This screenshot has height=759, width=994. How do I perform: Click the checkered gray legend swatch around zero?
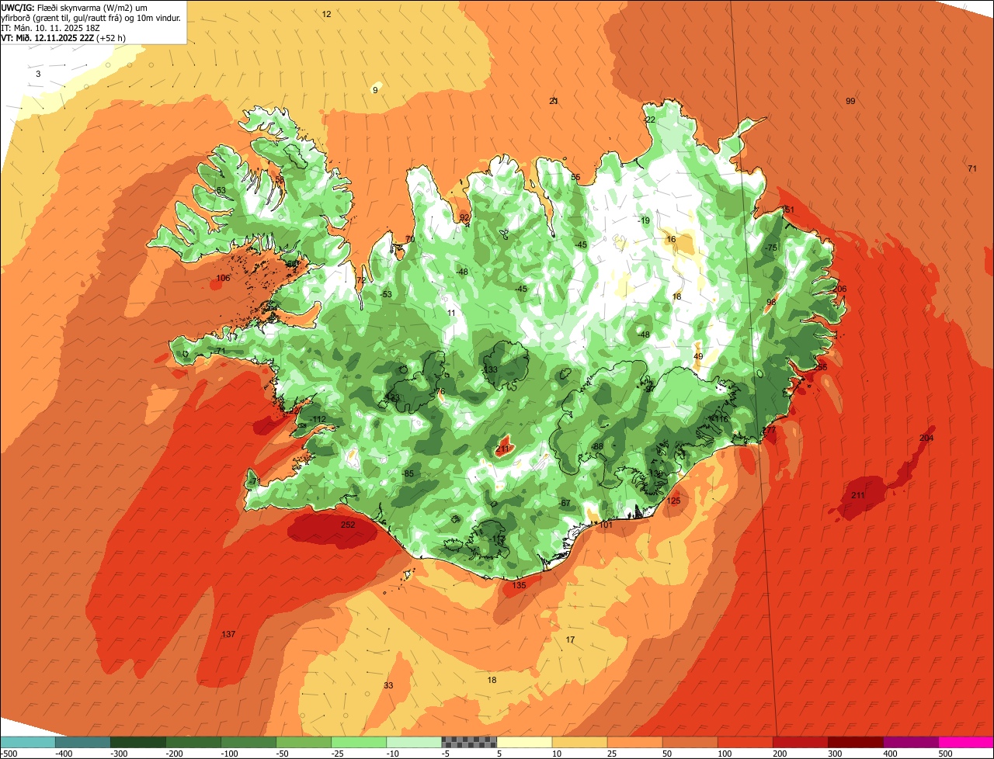[x=469, y=742]
